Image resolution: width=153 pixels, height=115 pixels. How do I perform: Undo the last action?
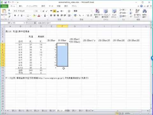coord(9,2)
